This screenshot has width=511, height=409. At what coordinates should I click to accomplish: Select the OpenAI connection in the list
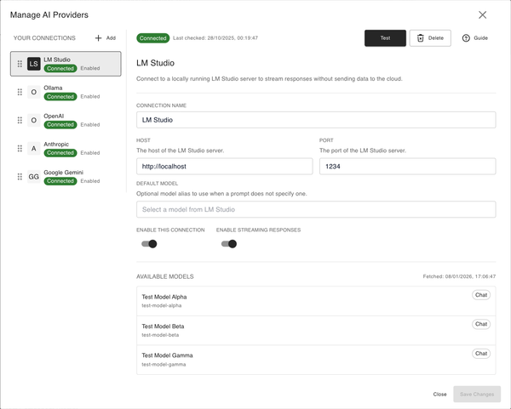coord(66,120)
